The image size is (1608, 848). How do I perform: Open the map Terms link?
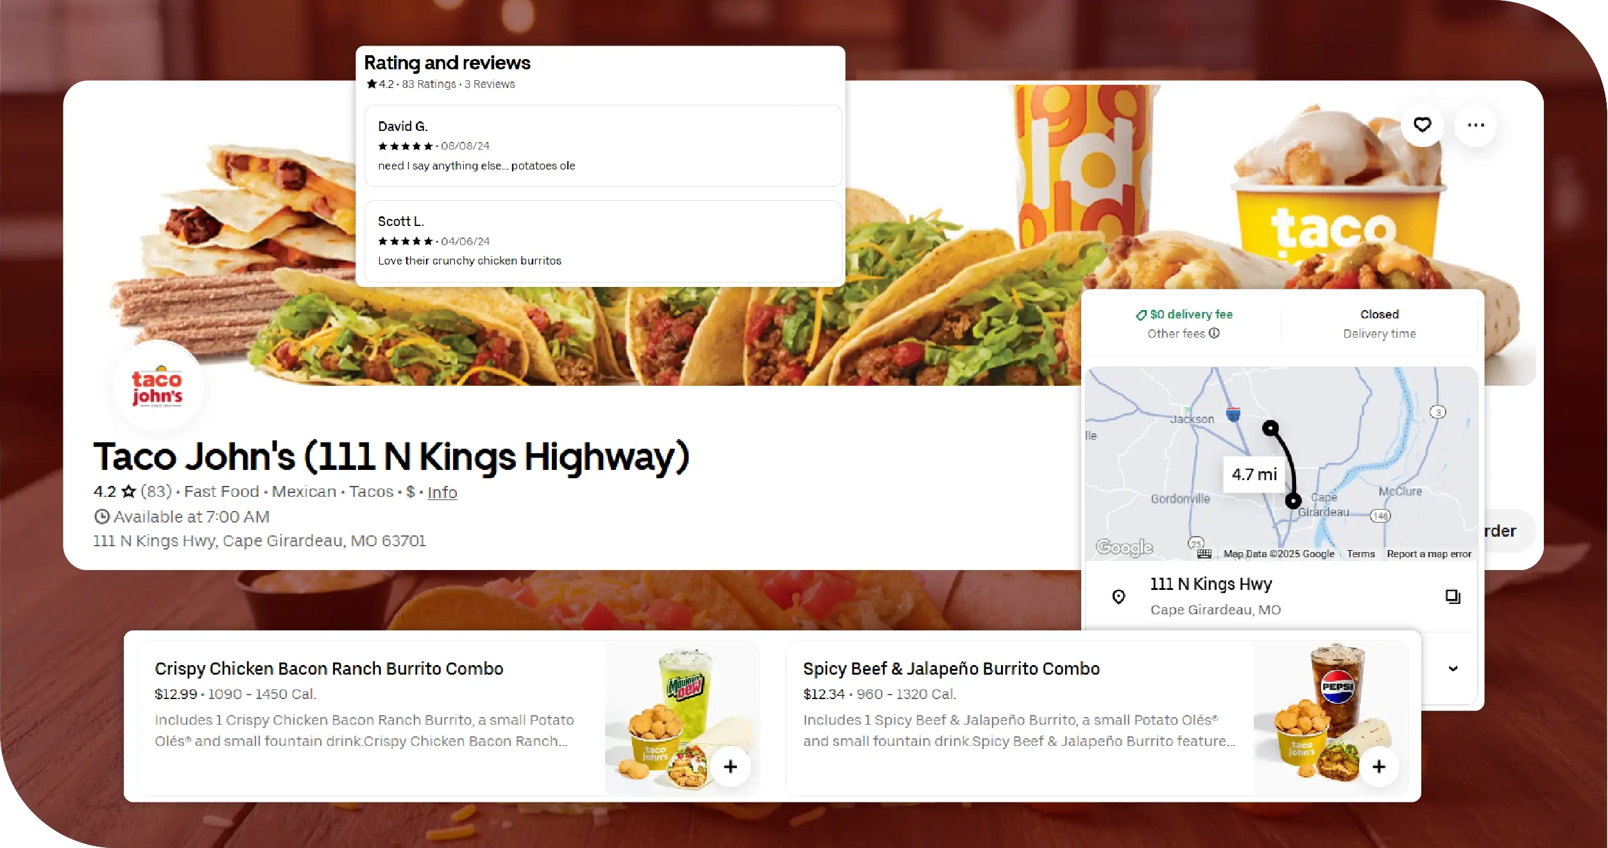[x=1360, y=553]
